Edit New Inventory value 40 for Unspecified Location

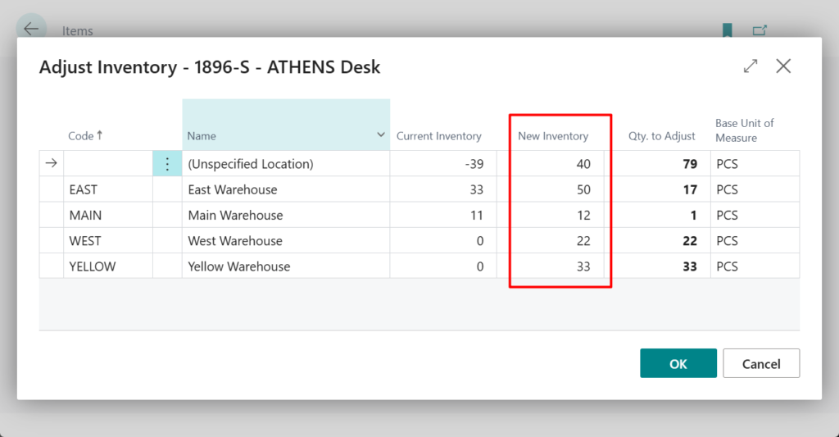point(557,164)
